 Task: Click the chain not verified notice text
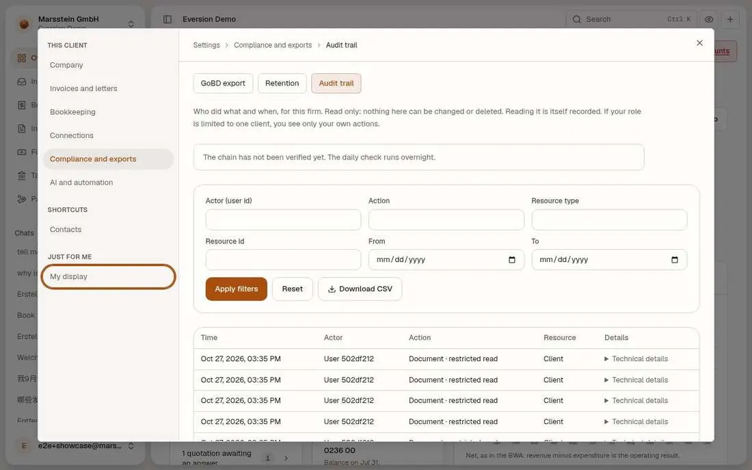319,157
